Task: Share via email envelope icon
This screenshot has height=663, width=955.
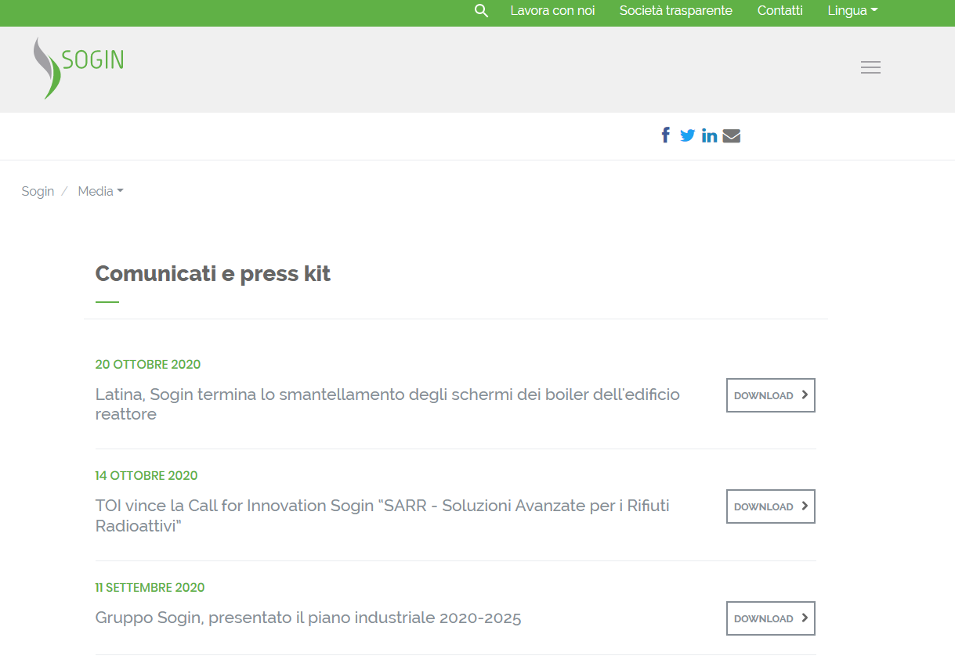Action: pyautogui.click(x=732, y=136)
